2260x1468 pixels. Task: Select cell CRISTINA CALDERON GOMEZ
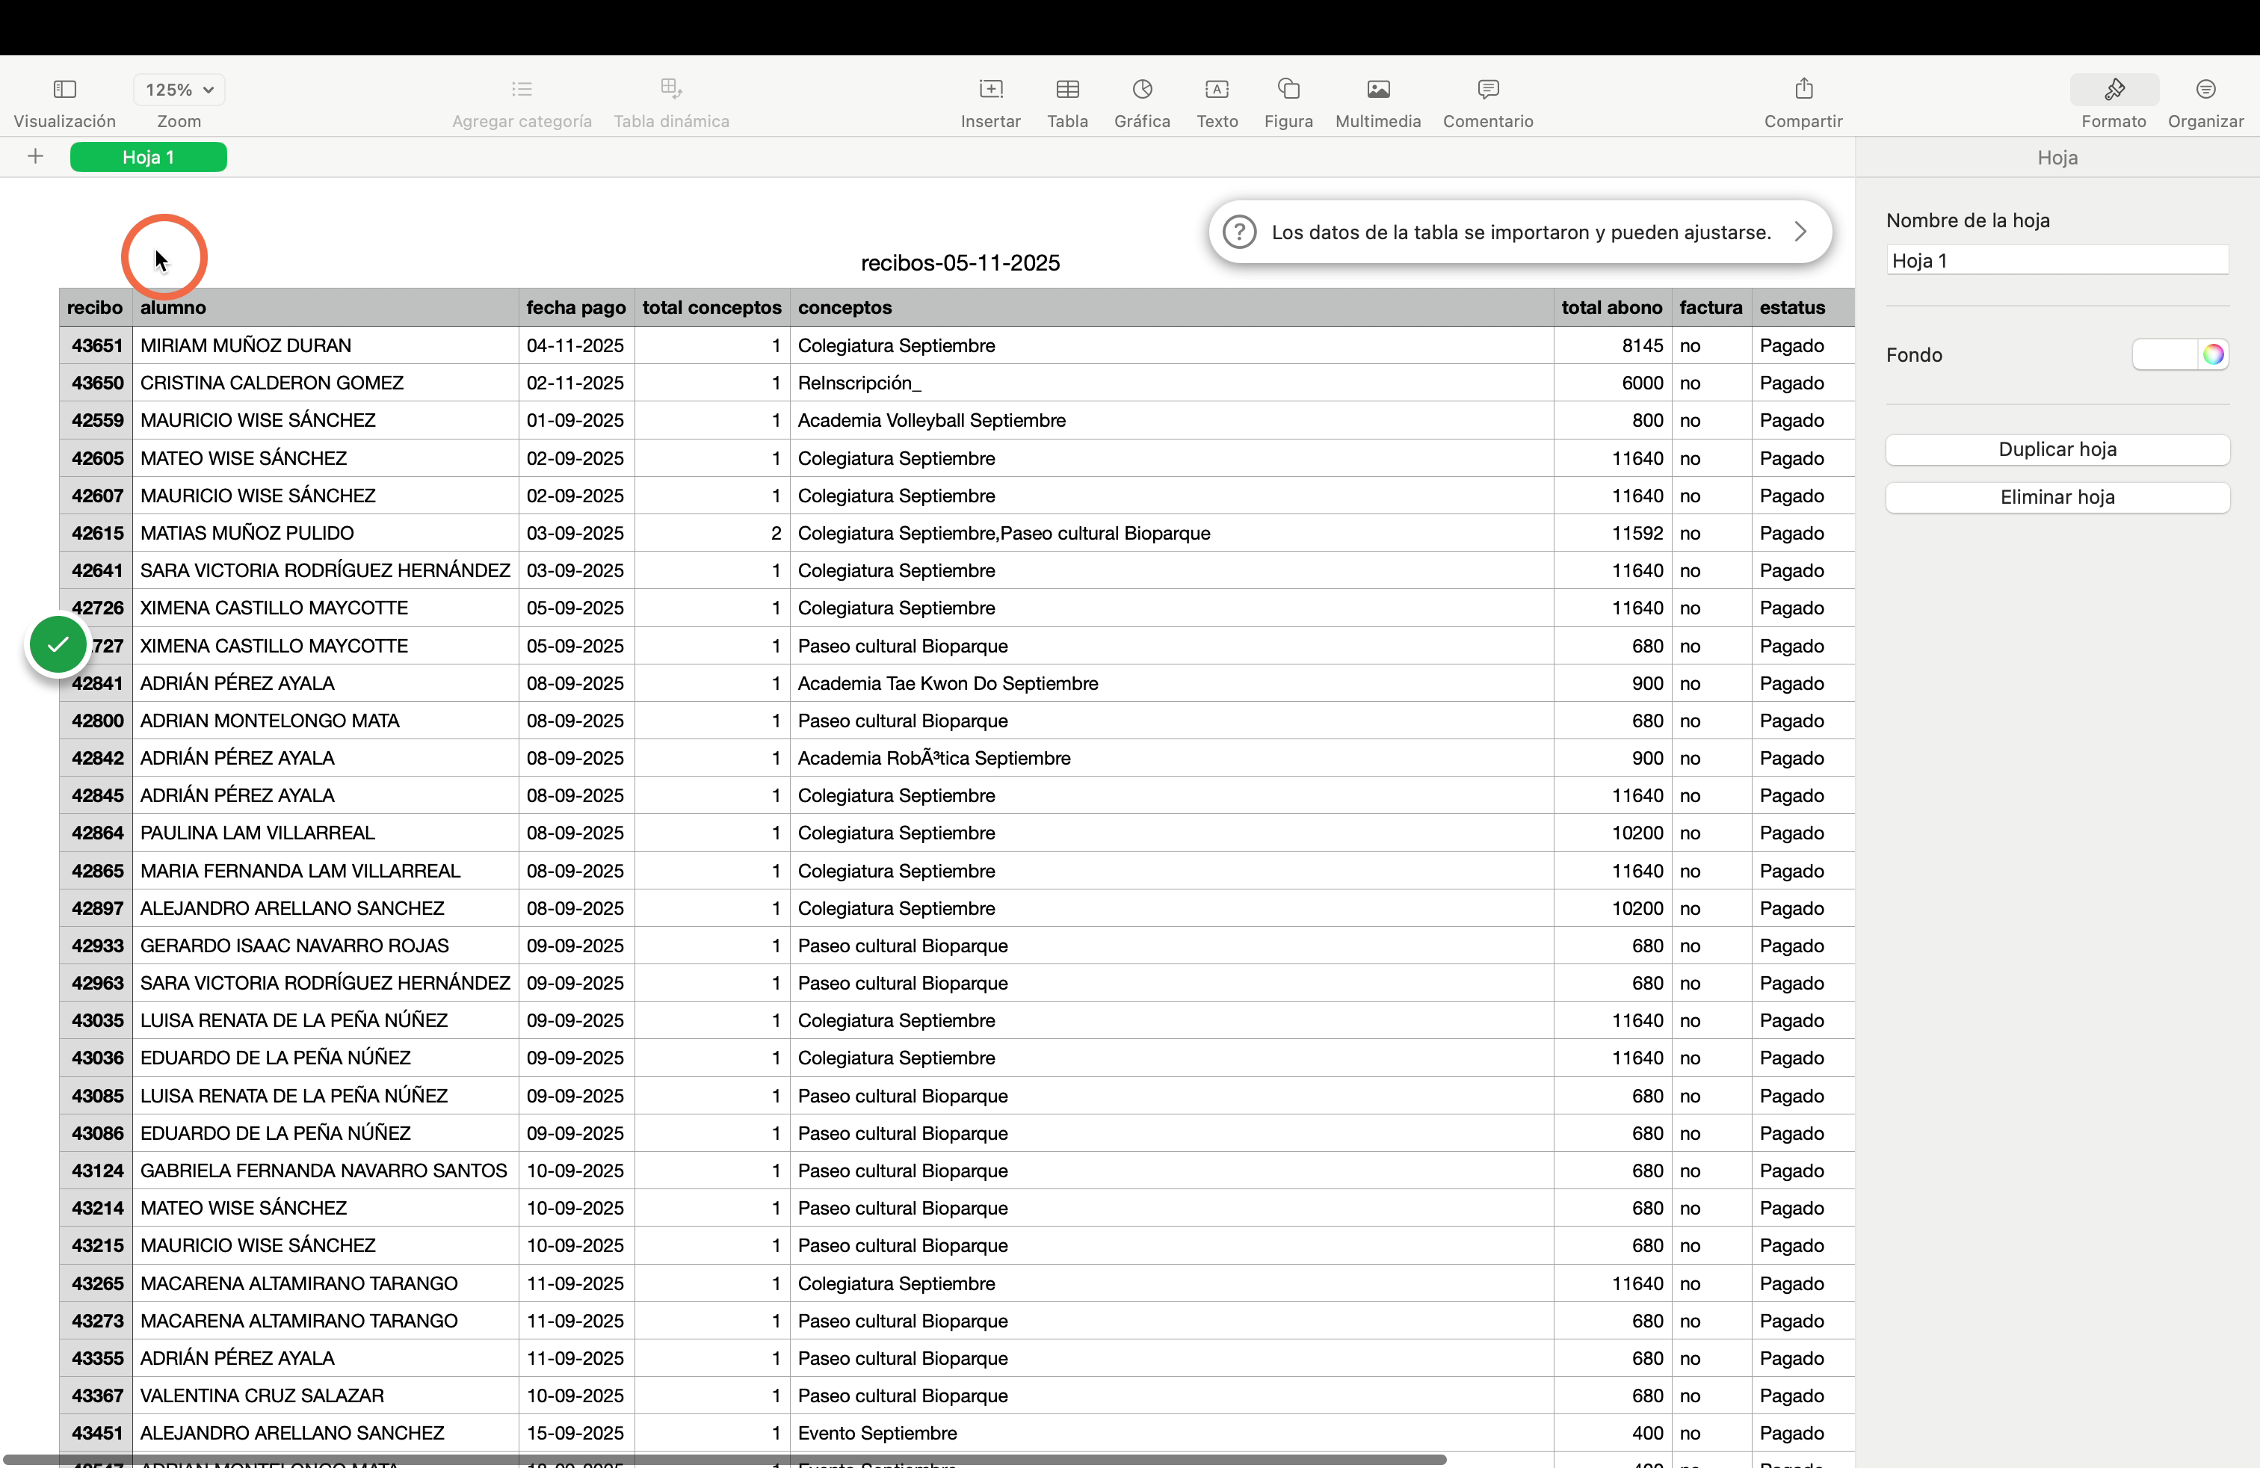(x=326, y=383)
